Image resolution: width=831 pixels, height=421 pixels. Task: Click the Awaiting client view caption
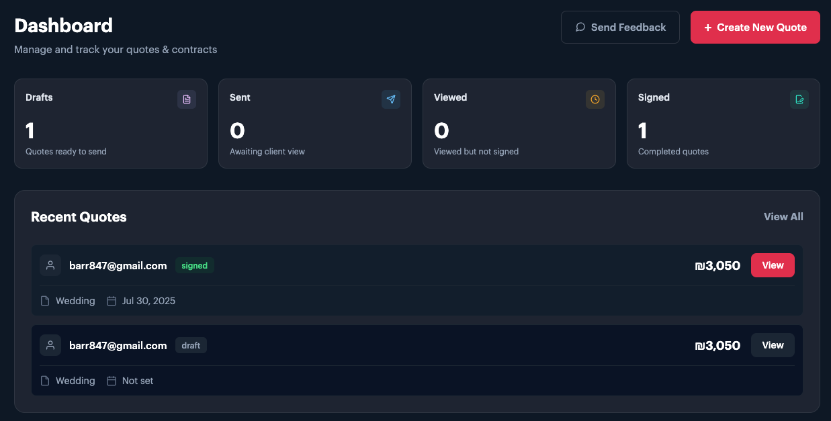267,151
